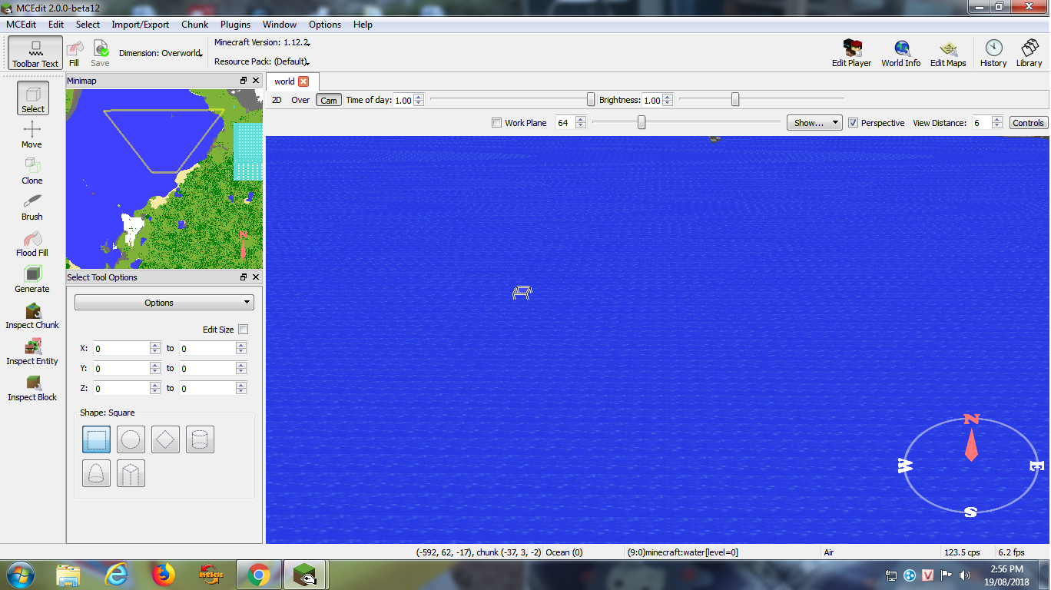Open the Import/Export menu
This screenshot has height=590, width=1051.
coord(141,25)
